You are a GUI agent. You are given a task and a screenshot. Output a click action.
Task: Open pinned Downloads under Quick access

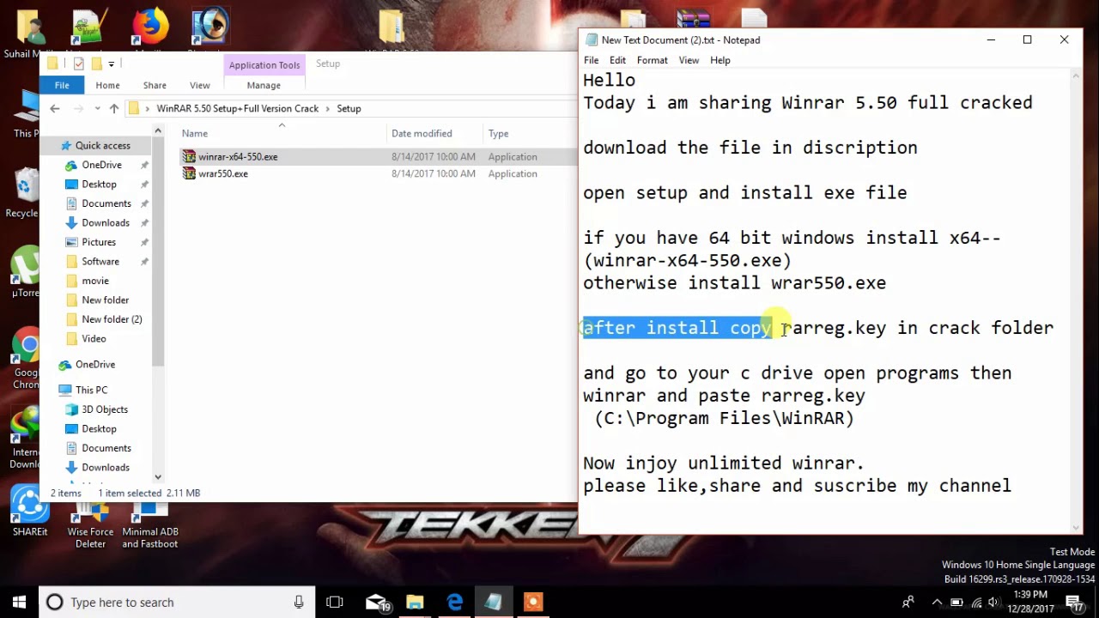[106, 222]
